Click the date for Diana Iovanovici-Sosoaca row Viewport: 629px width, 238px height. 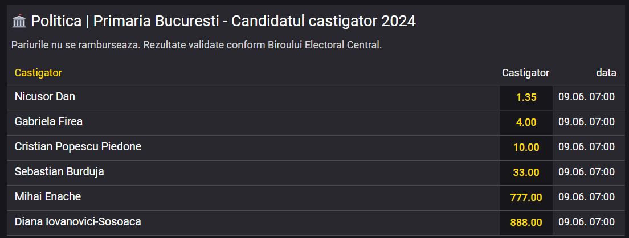(586, 222)
